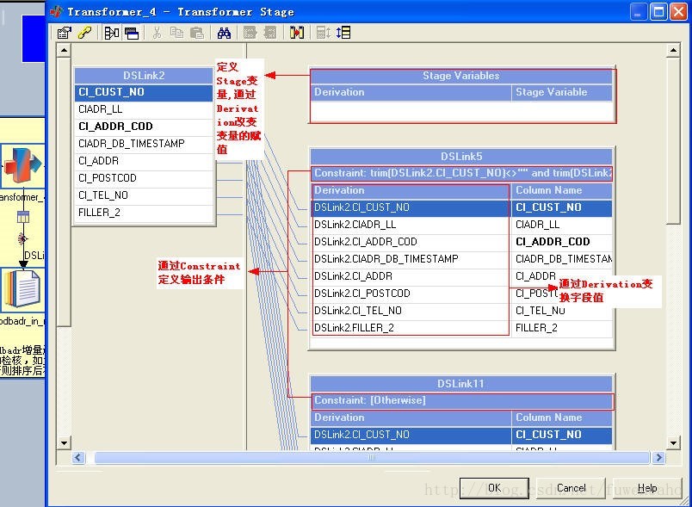Image resolution: width=692 pixels, height=507 pixels.
Task: Click the Stage Variable column header
Action: pos(562,92)
